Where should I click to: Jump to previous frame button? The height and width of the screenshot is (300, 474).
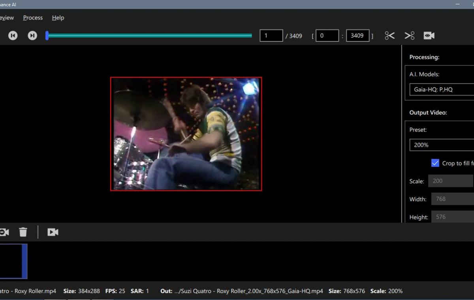[13, 35]
